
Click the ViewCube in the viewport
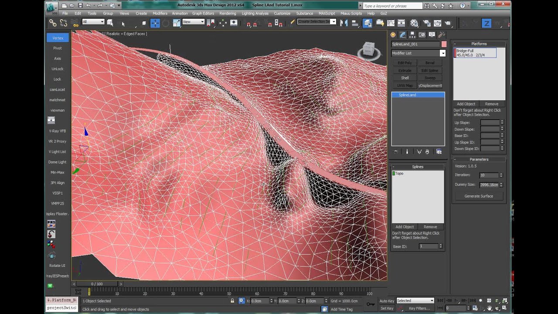pyautogui.click(x=369, y=51)
